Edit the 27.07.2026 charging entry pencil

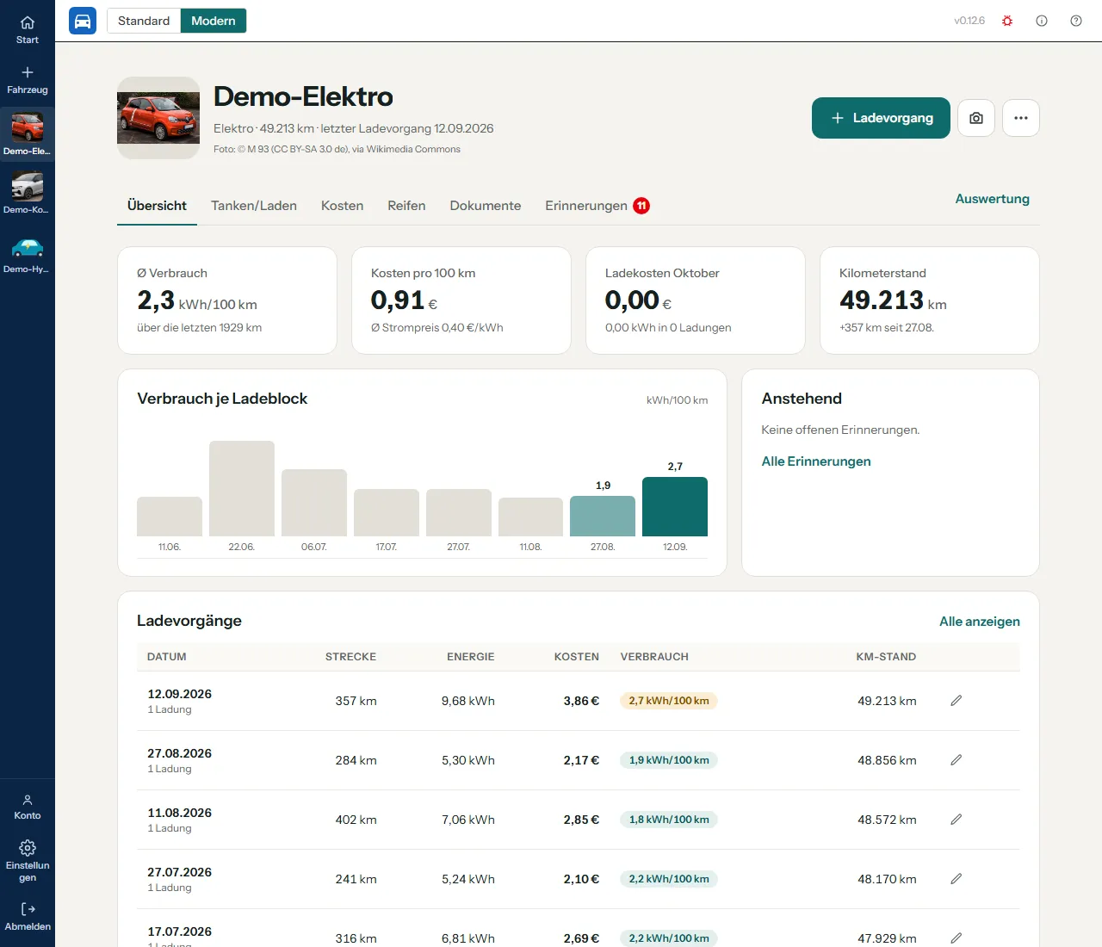(x=956, y=879)
